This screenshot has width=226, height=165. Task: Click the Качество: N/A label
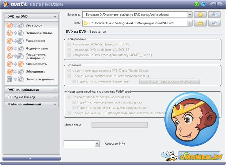point(115,144)
